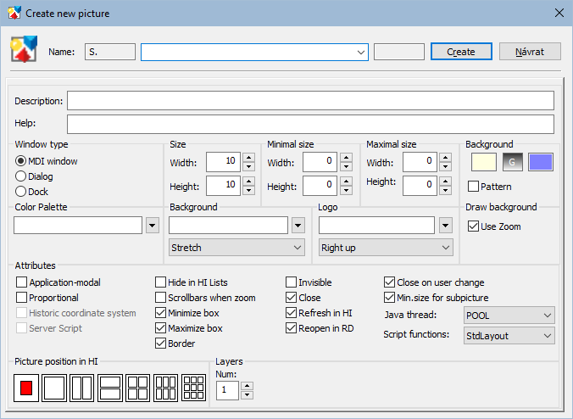Expand the Java thread POOL dropdown
573x419 pixels.
point(509,316)
